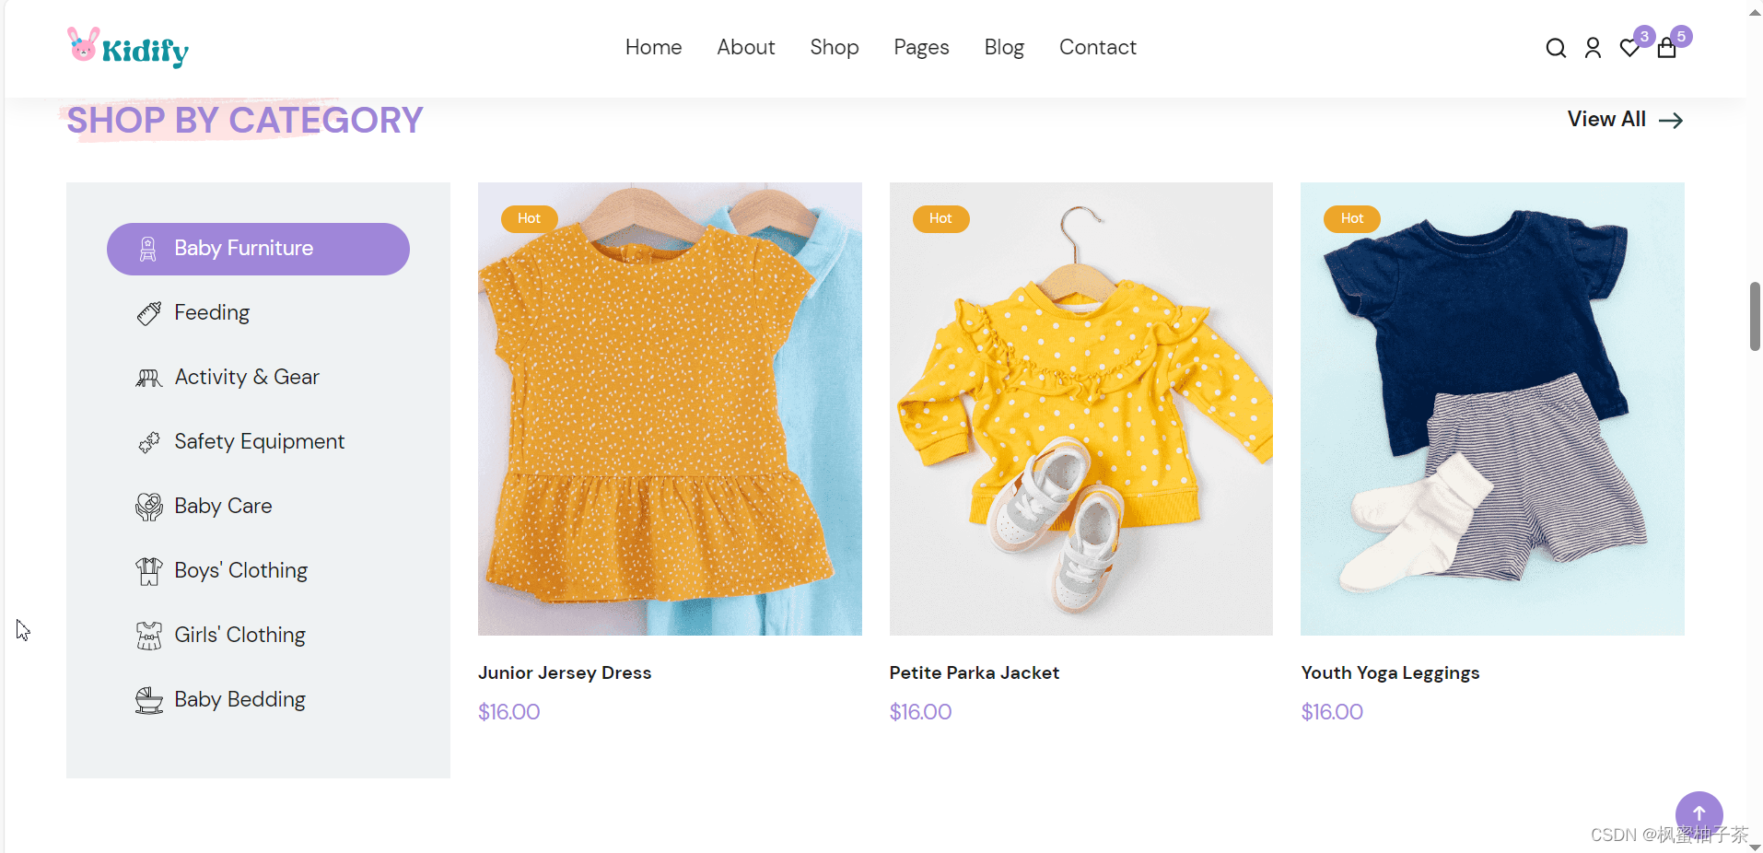Click the scrollbar down arrow

[1755, 847]
